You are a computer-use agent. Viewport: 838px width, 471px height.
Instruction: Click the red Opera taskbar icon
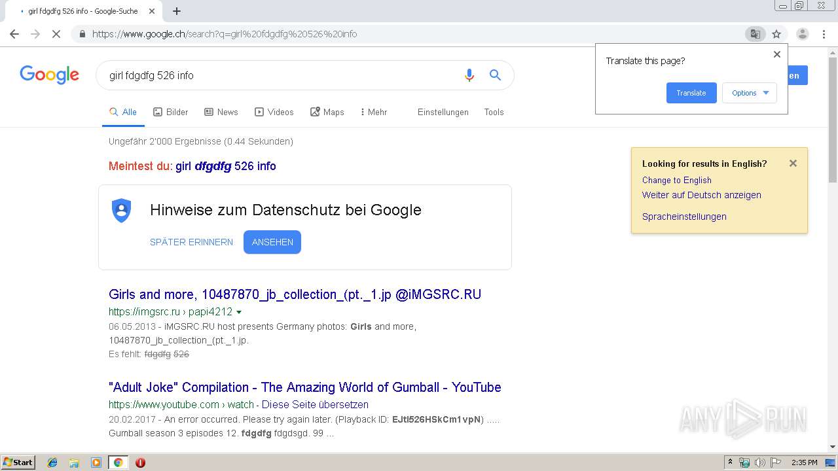[x=140, y=462]
